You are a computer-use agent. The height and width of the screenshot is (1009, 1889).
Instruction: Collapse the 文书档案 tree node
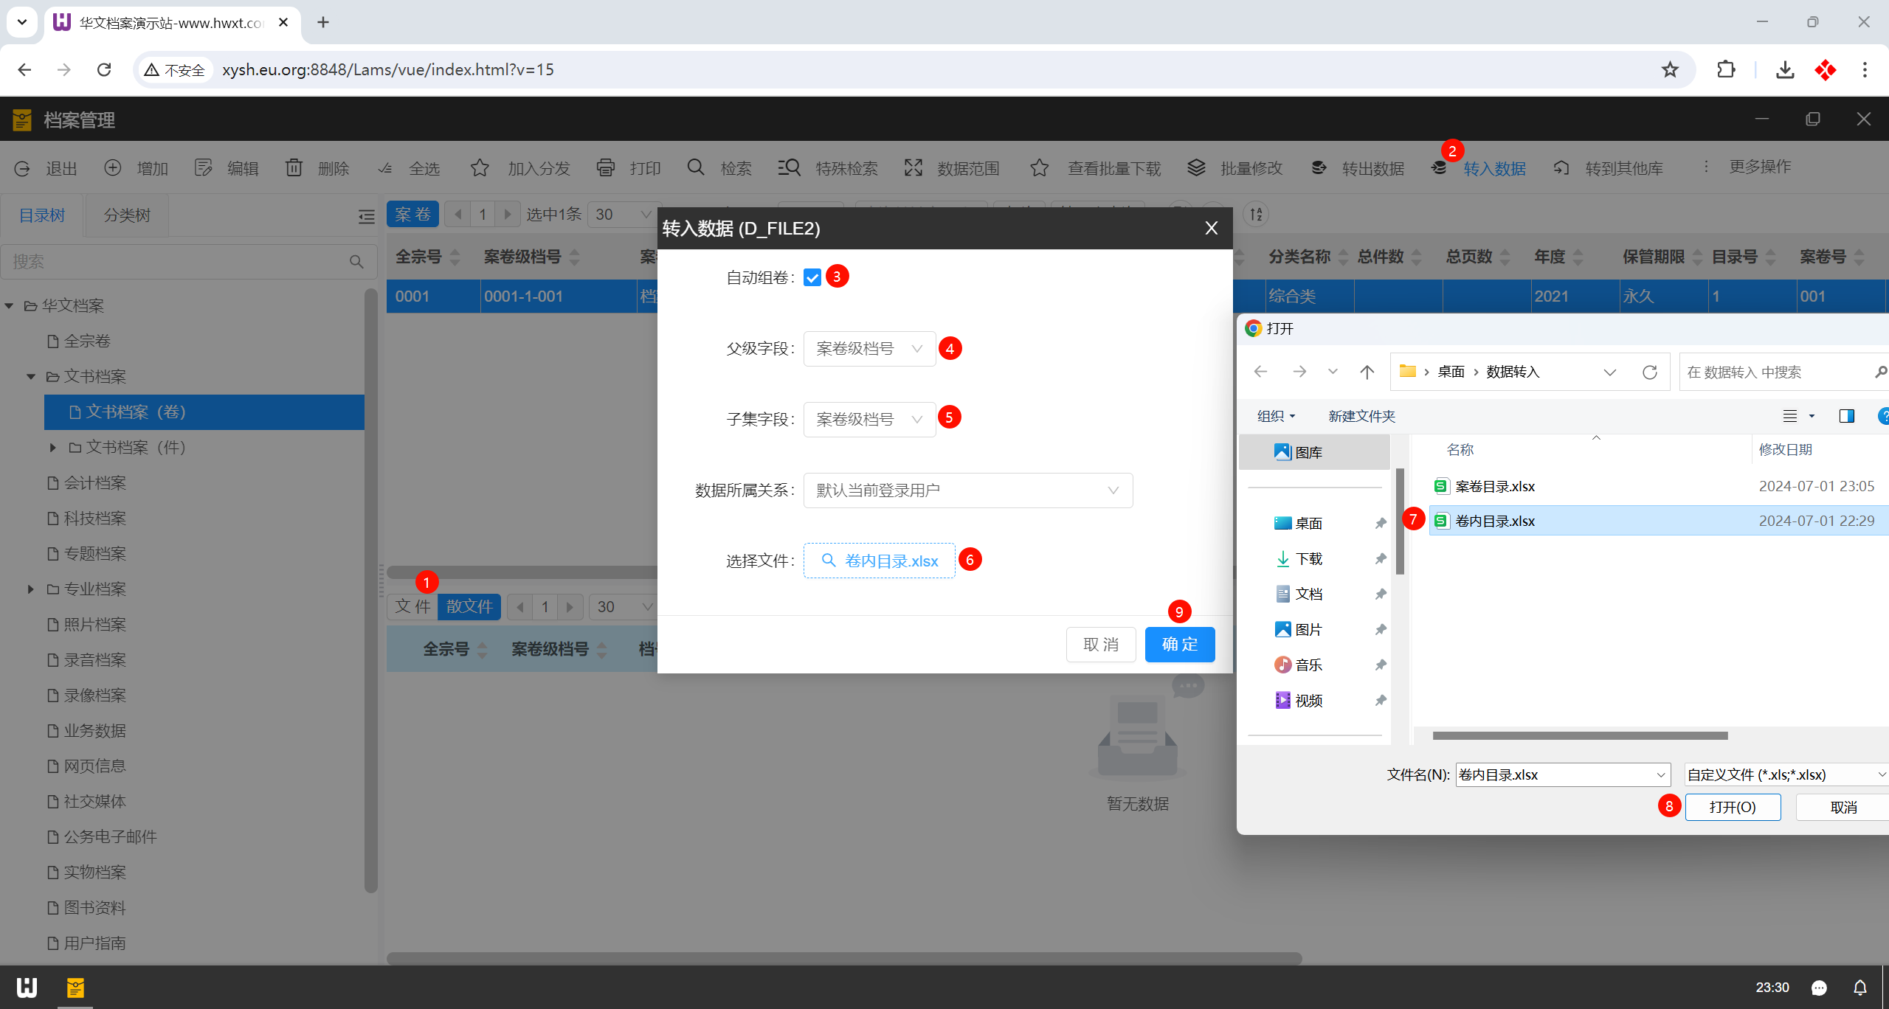coord(31,377)
